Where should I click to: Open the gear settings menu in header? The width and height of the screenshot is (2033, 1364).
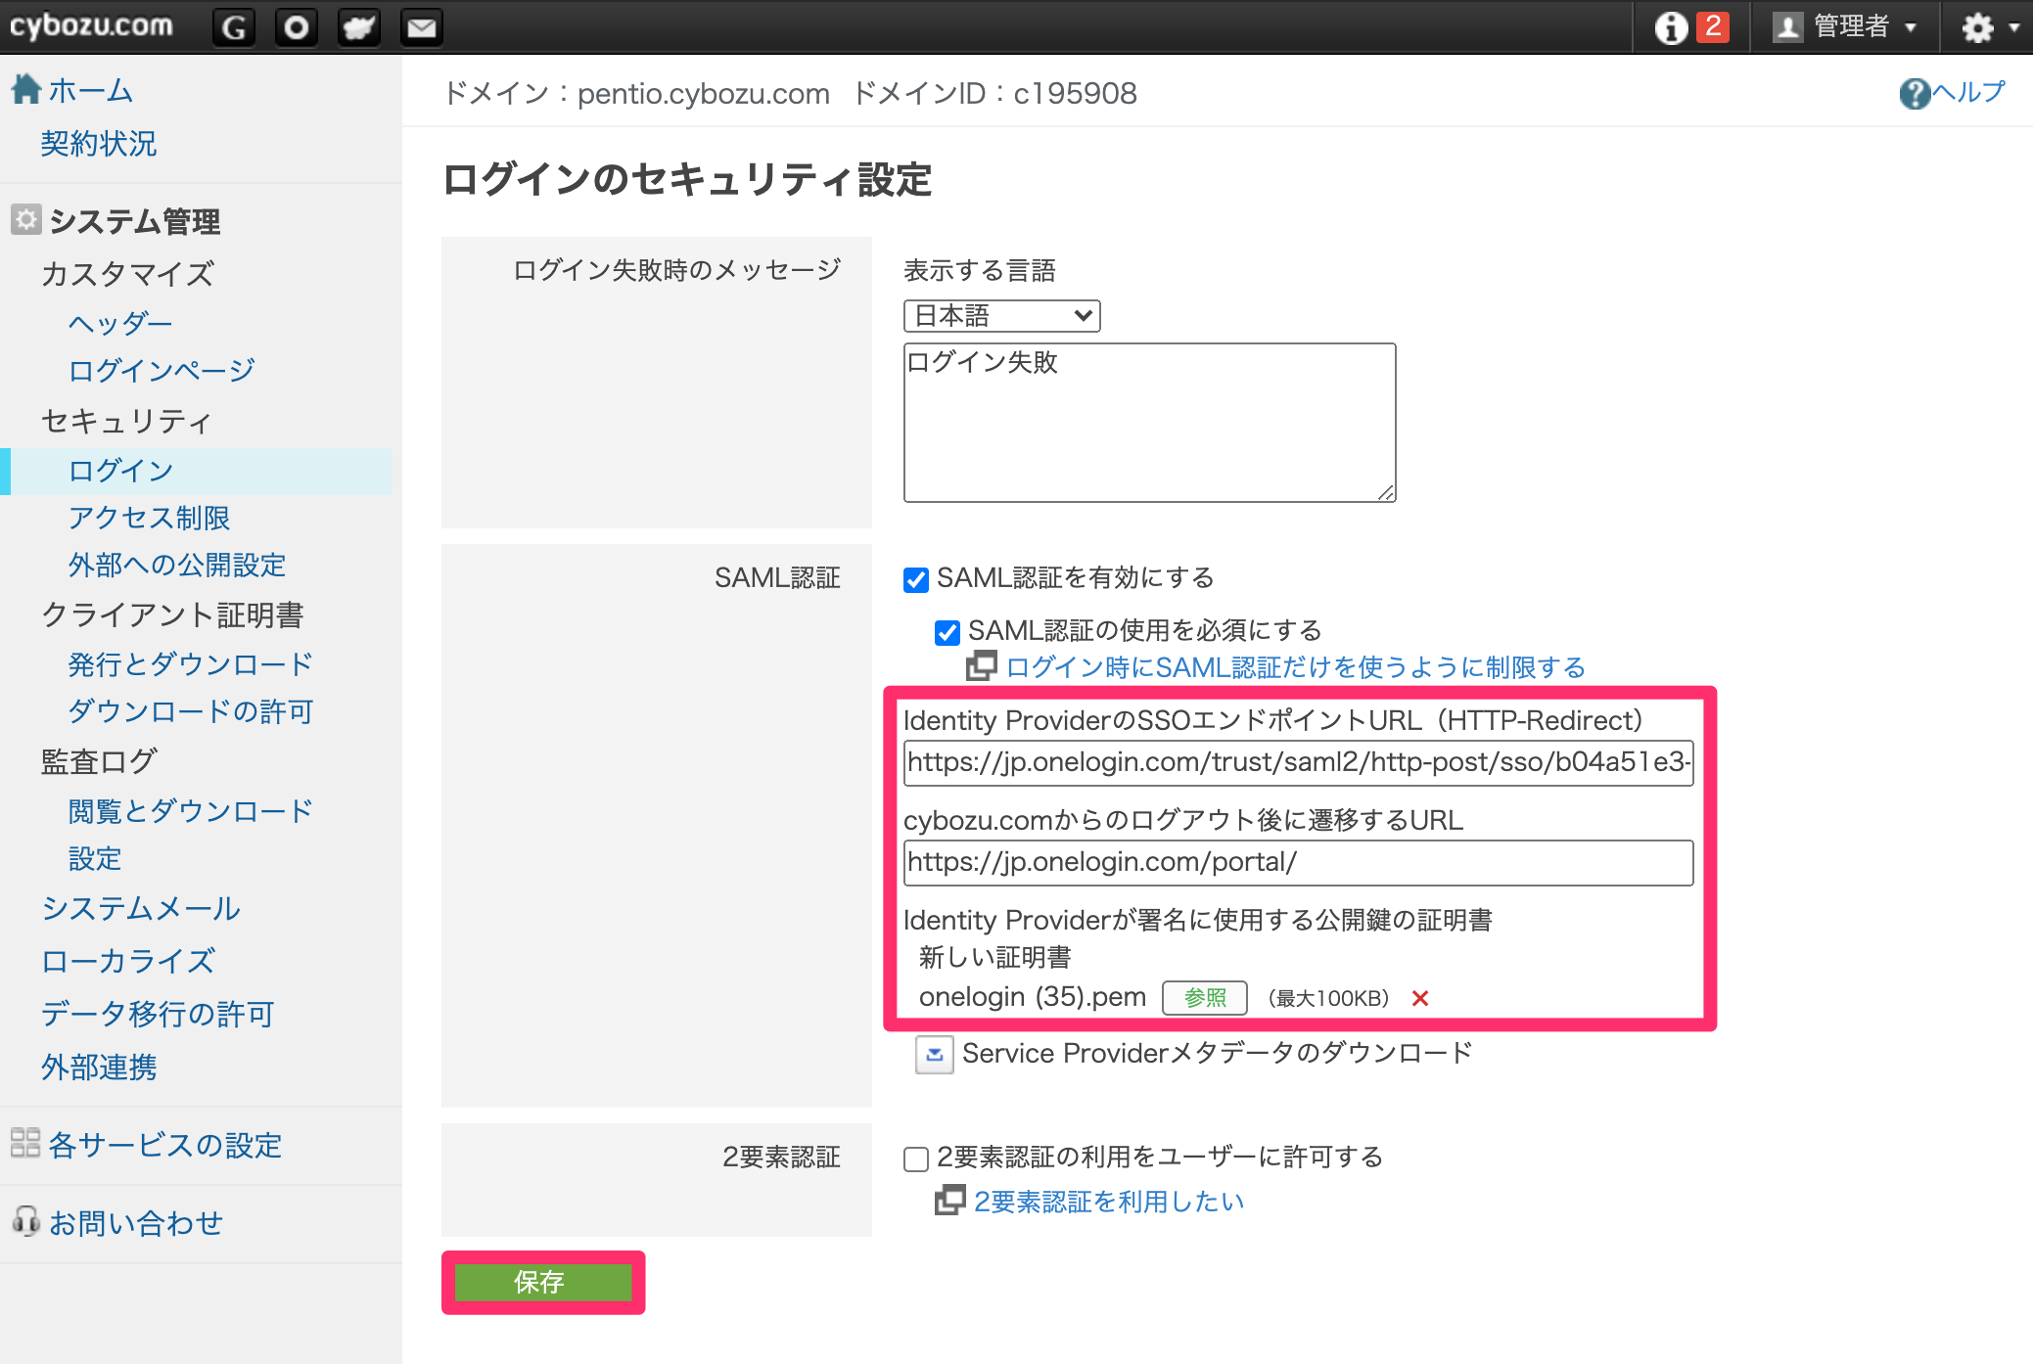pos(1989,26)
